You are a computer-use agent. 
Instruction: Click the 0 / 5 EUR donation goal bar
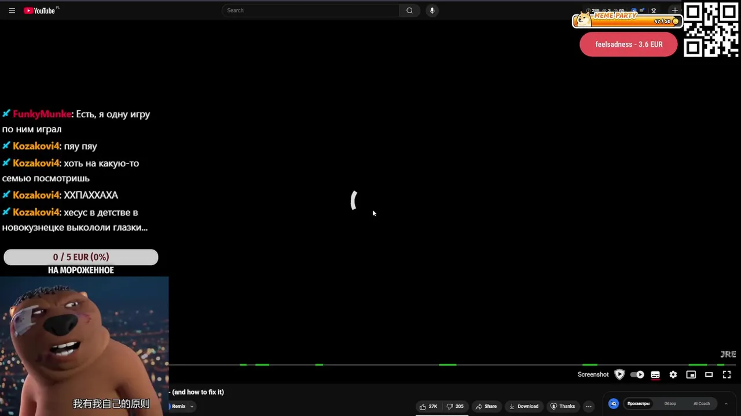80,257
